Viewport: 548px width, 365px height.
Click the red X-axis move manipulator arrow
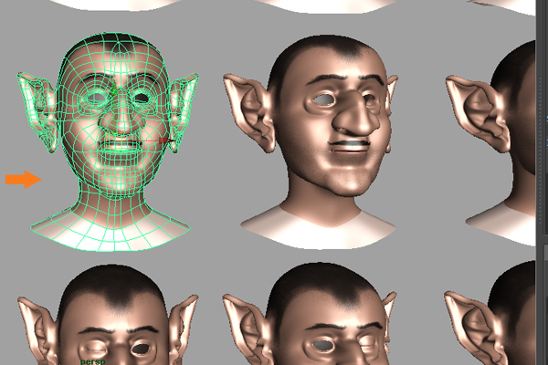[165, 141]
